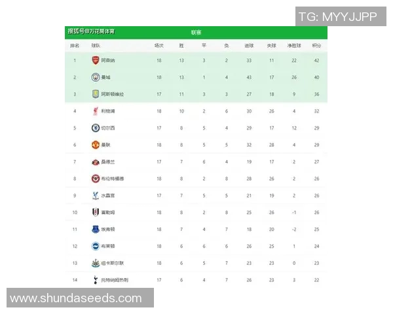Click the Arsenal club crest
393x314 pixels.
tap(95, 60)
